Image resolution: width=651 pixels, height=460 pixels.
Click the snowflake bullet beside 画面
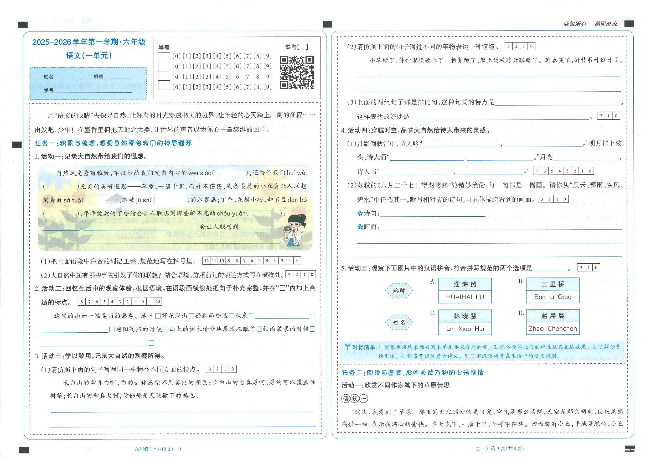tap(360, 227)
